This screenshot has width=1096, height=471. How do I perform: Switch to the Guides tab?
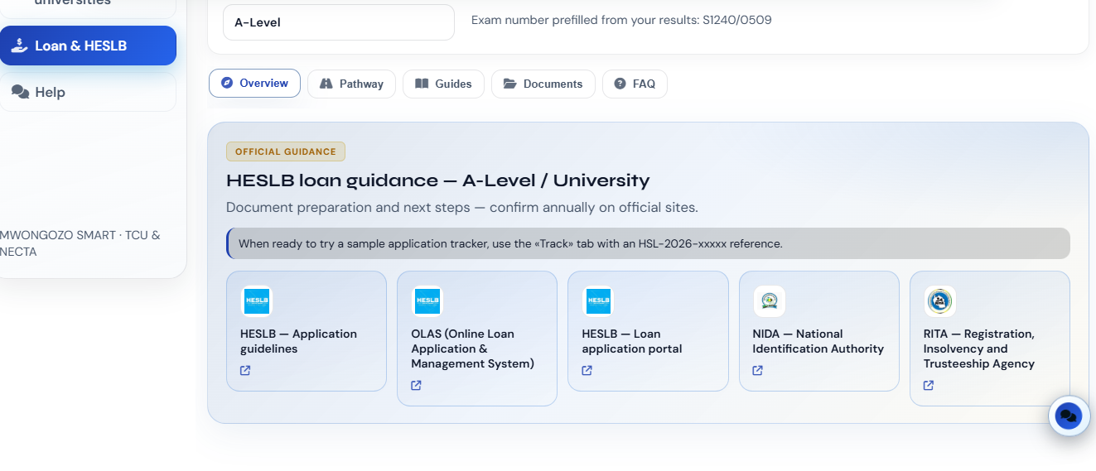tap(443, 84)
